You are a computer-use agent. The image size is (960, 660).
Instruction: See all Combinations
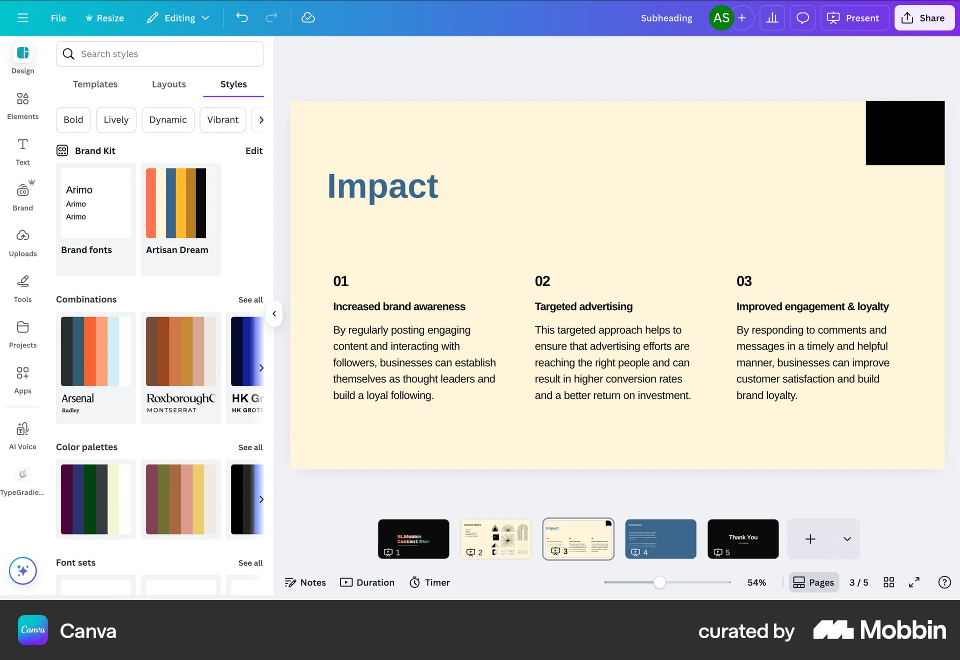pos(250,299)
